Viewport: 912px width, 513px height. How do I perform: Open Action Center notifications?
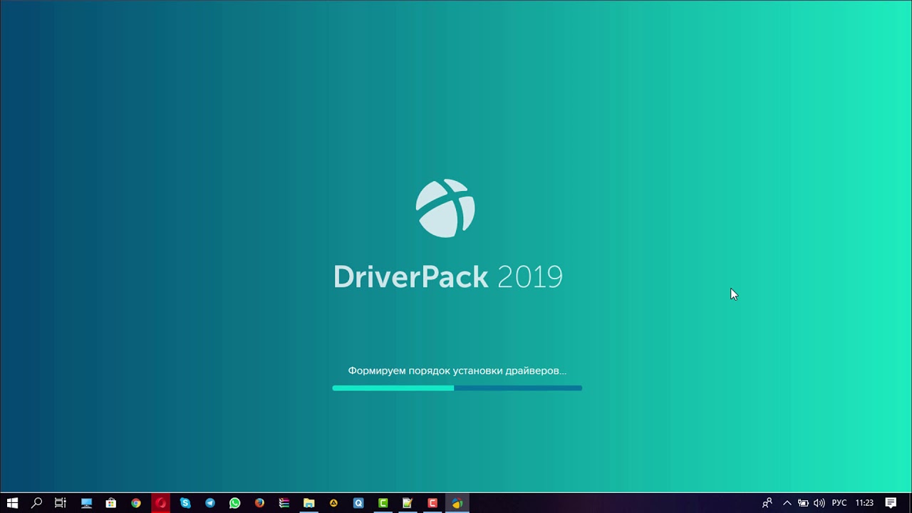click(x=891, y=503)
